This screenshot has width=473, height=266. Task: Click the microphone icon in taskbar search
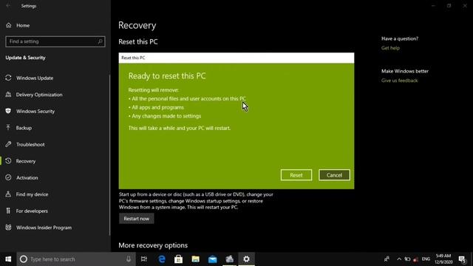pyautogui.click(x=129, y=259)
